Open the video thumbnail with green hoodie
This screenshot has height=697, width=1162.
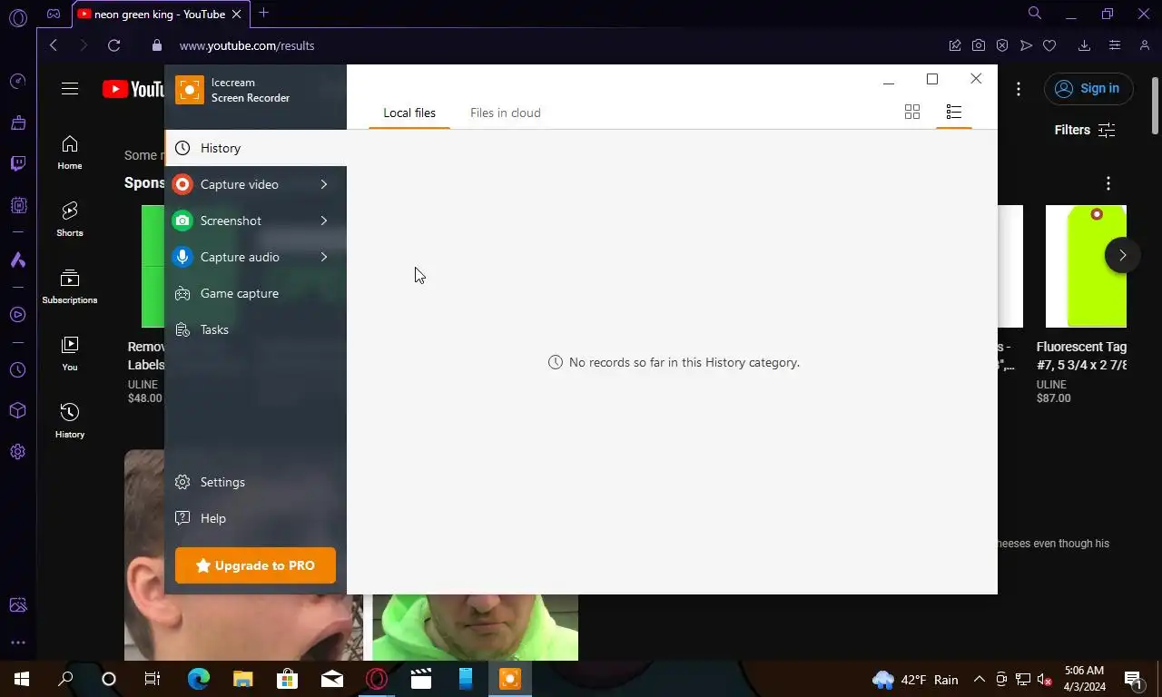pyautogui.click(x=475, y=627)
